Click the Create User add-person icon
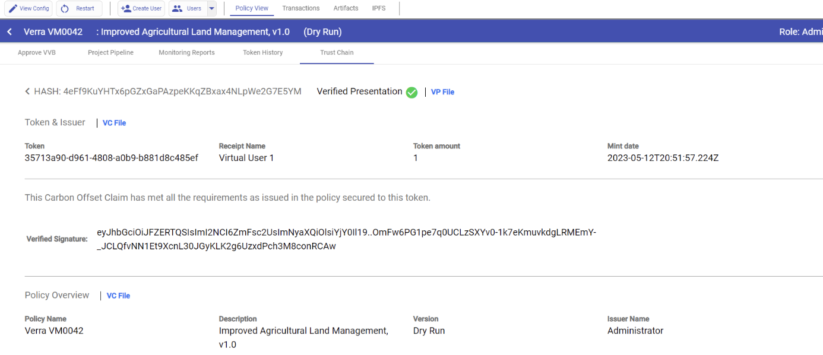 tap(126, 9)
